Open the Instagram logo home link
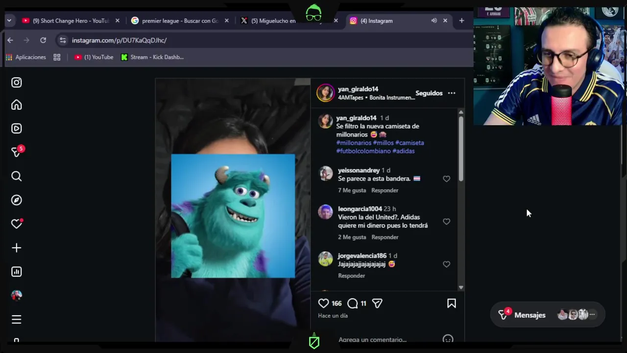Screen dimensions: 627x353 coord(17,82)
